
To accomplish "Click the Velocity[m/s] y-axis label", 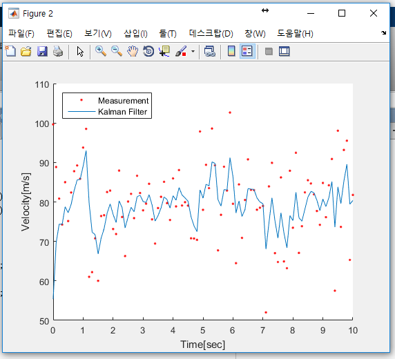I will click(26, 202).
